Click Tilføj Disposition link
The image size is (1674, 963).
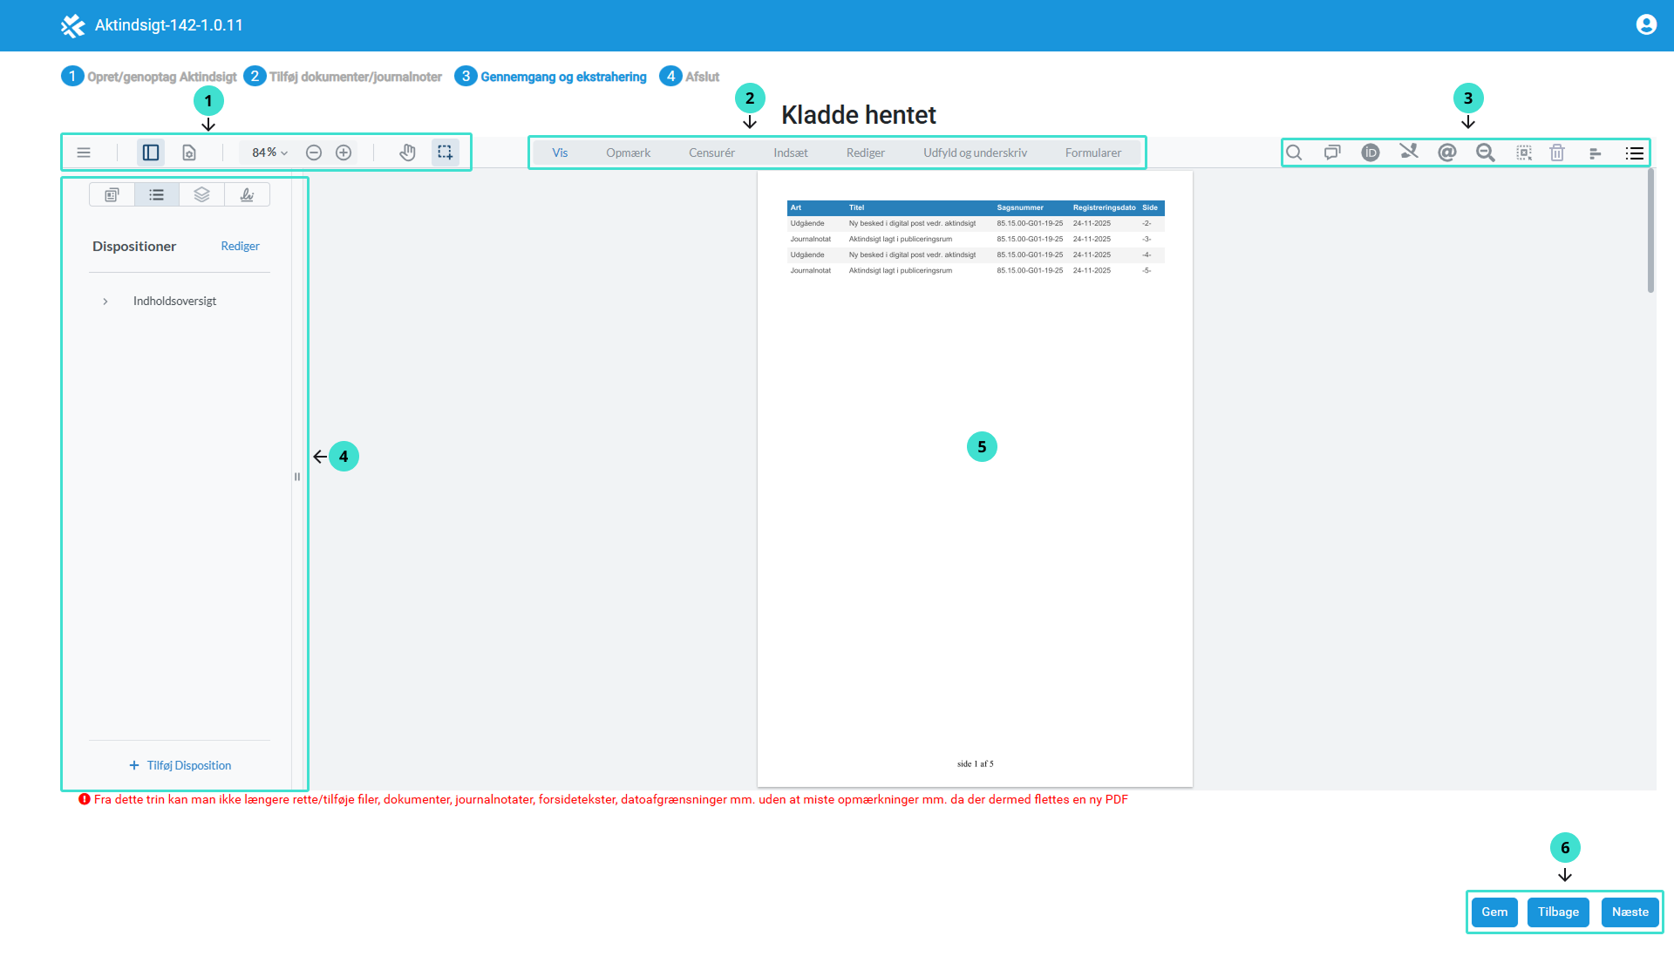[180, 765]
